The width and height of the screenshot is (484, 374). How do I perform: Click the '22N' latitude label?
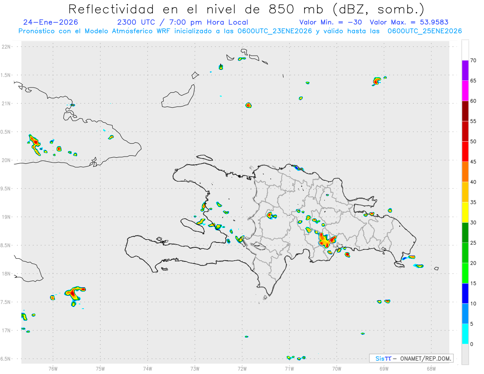pyautogui.click(x=6, y=47)
